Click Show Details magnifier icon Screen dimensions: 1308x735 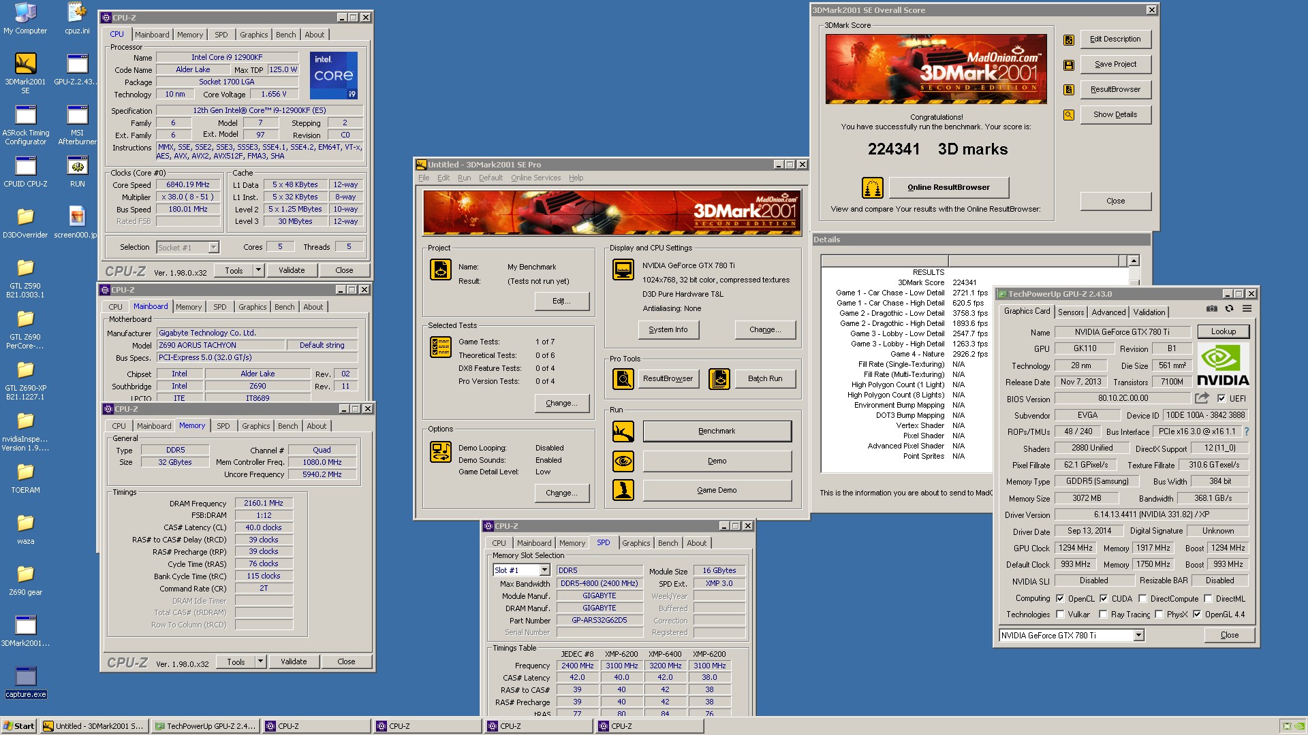(x=1069, y=115)
